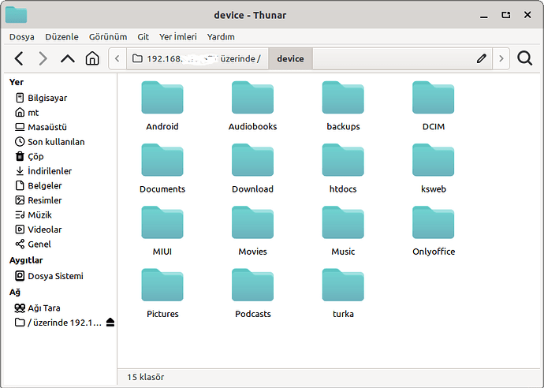The image size is (544, 388).
Task: Open the Yer imleri menu
Action: coord(178,36)
